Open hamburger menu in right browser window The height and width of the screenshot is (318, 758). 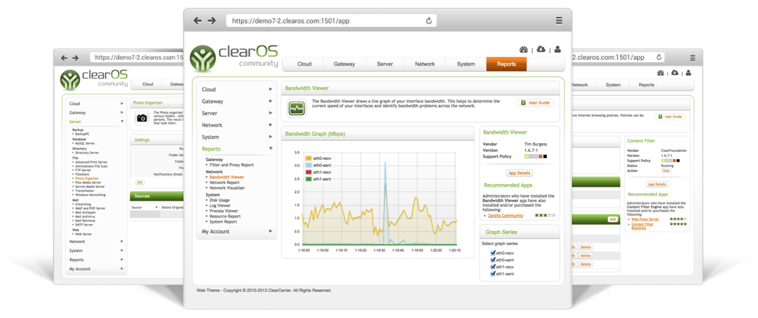pos(693,58)
